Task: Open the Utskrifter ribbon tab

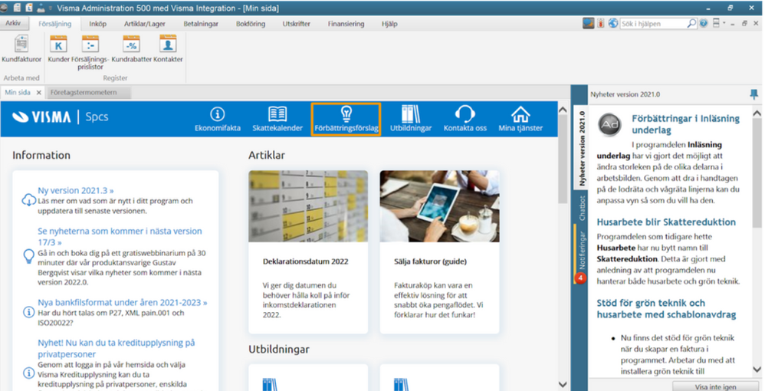Action: click(x=296, y=24)
